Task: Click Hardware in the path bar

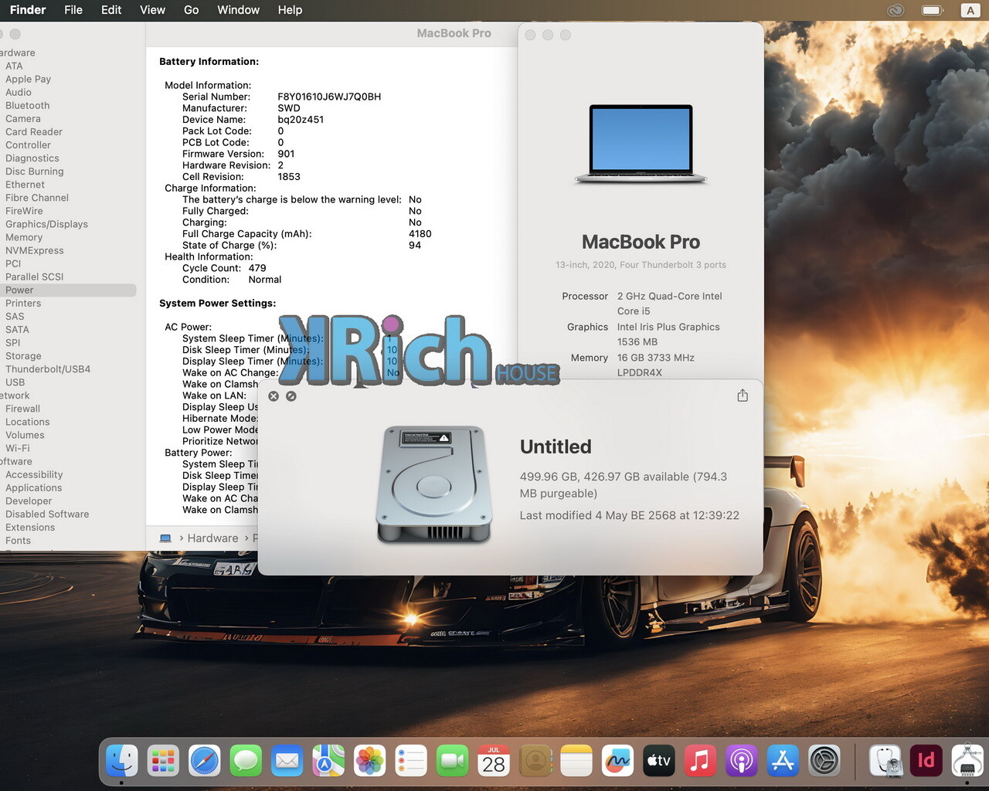Action: (212, 538)
